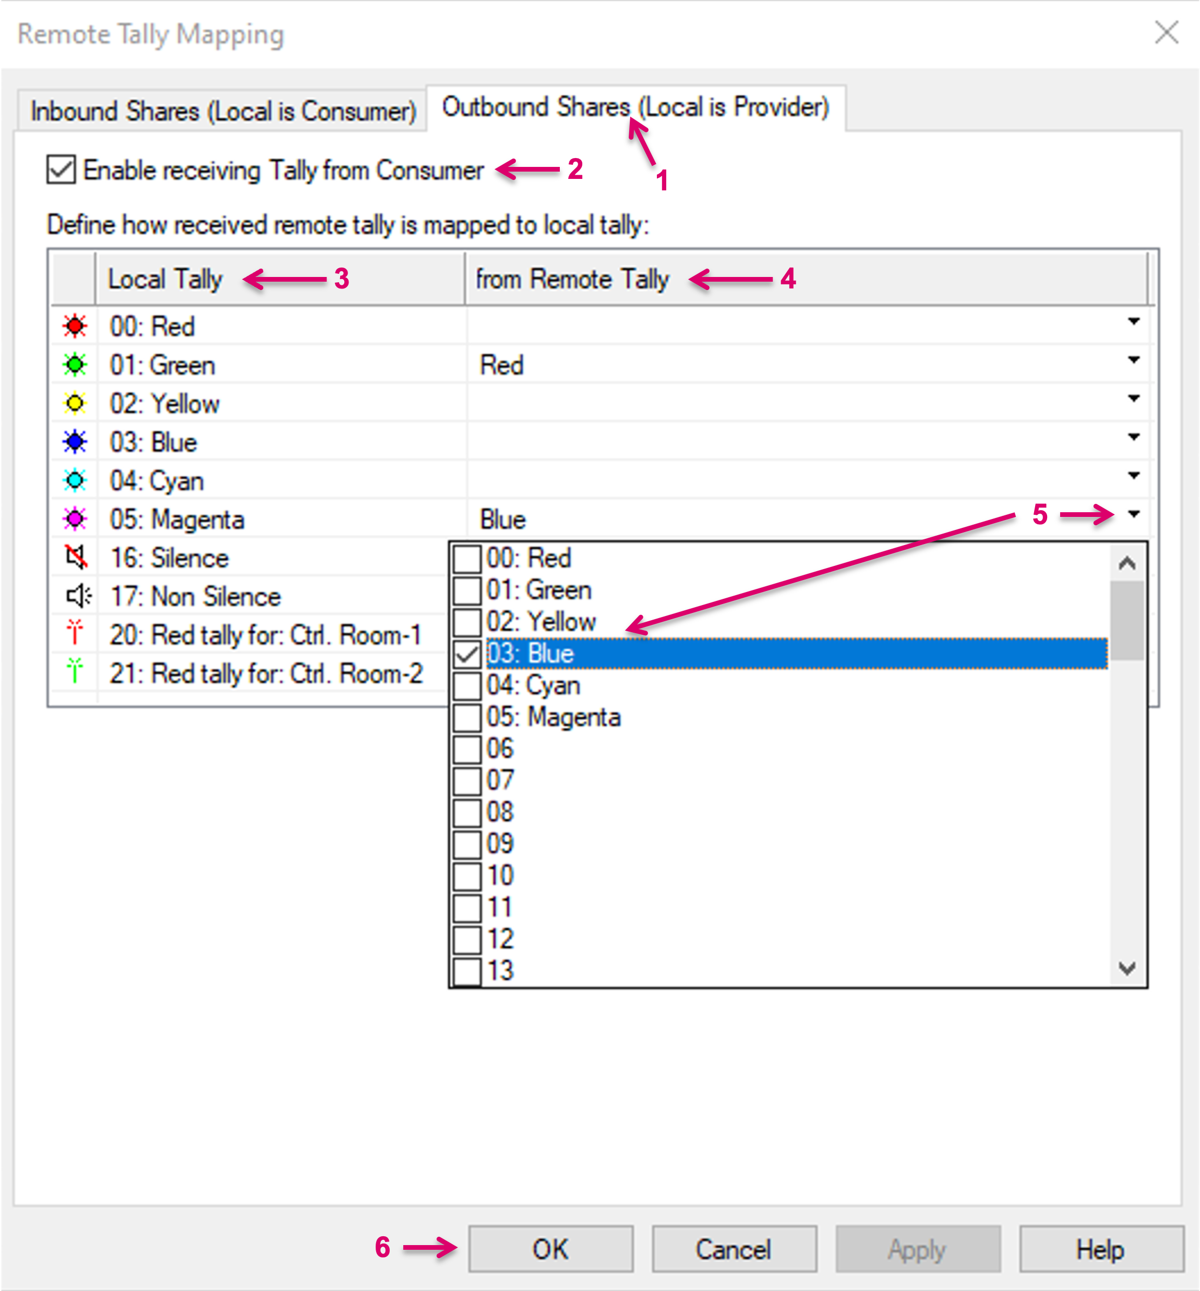The image size is (1200, 1291).
Task: Collapse the dropdown arrow on 05: Magenta row
Action: pos(1134,514)
